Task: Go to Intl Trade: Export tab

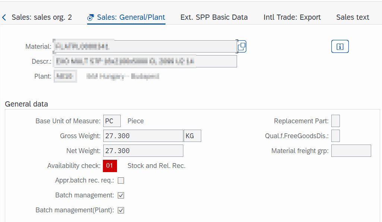Action: [292, 17]
